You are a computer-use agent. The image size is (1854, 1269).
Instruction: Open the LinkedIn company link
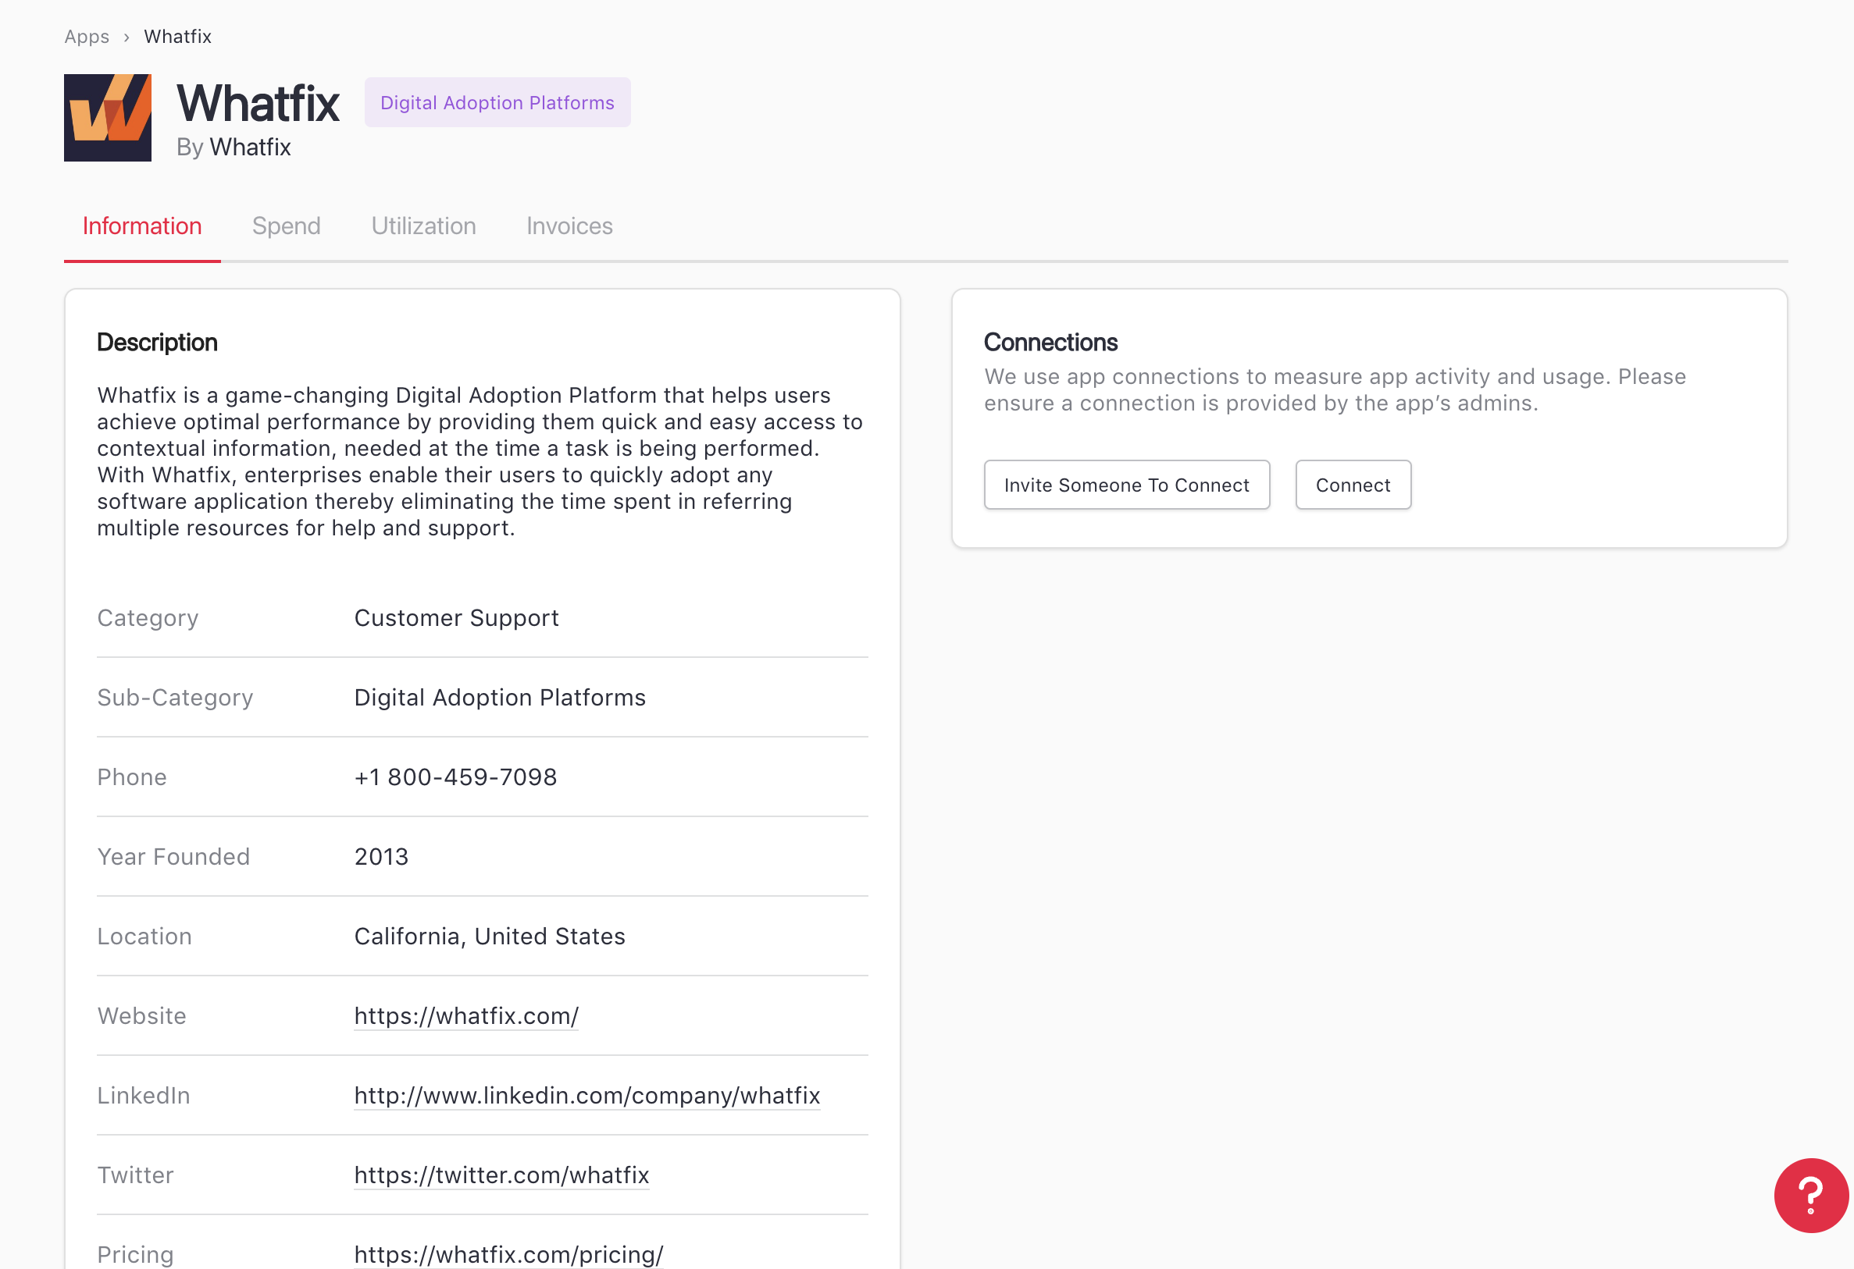[587, 1095]
